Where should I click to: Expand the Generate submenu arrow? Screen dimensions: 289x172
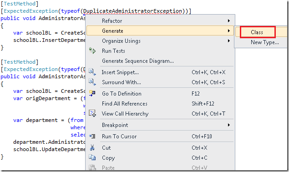pos(229,30)
